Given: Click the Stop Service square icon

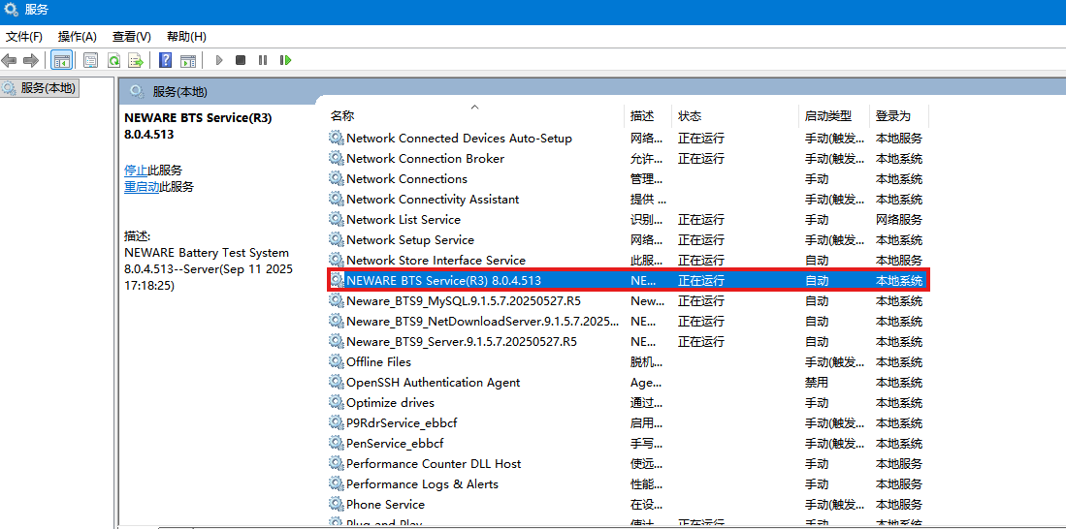Looking at the screenshot, I should pyautogui.click(x=241, y=60).
